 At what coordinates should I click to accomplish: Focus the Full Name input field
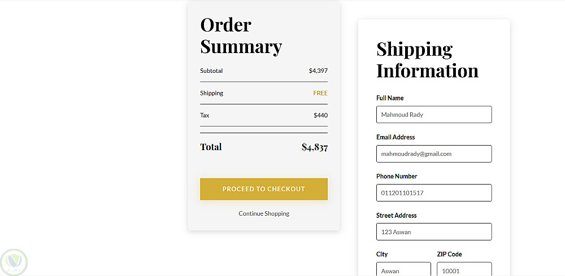[434, 115]
